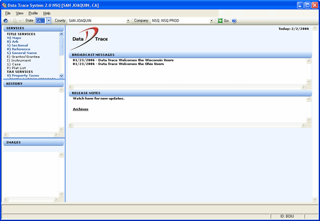Click Images panel scroll-right arrow
The height and width of the screenshot is (221, 320).
(x=56, y=199)
